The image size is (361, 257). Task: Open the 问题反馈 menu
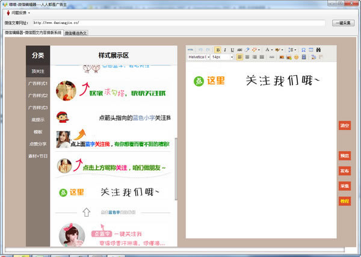(x=19, y=12)
